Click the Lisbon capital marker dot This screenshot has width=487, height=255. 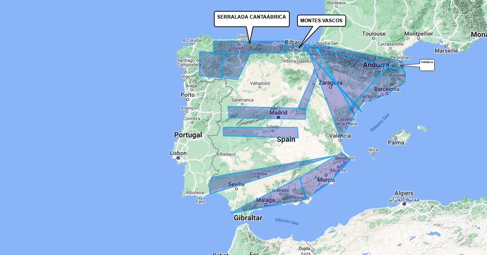point(178,158)
